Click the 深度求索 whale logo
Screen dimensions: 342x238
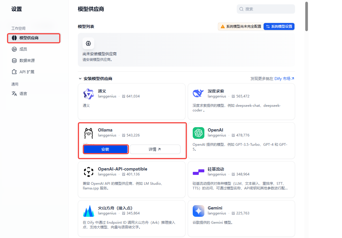[x=198, y=94]
